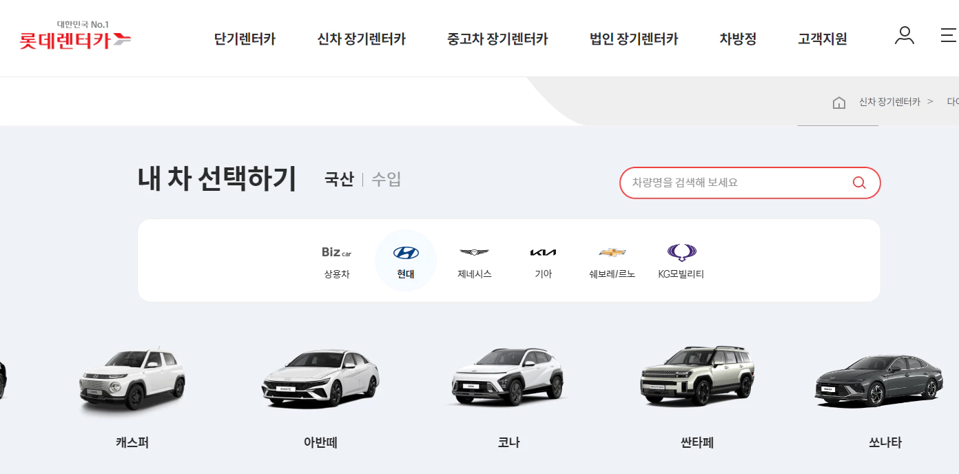Viewport: 959px width, 474px height.
Task: Select the KG Mobility logo icon
Action: click(681, 253)
